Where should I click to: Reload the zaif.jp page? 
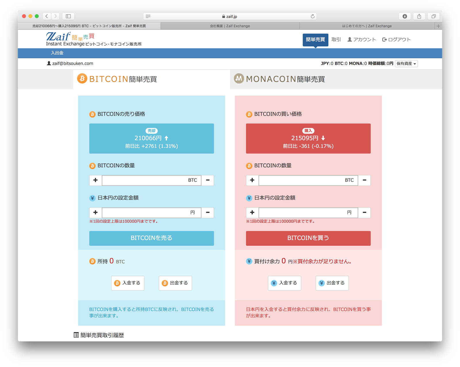pyautogui.click(x=313, y=16)
